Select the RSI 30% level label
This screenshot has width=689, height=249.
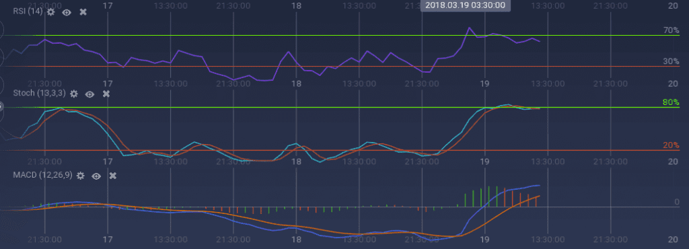click(x=671, y=61)
